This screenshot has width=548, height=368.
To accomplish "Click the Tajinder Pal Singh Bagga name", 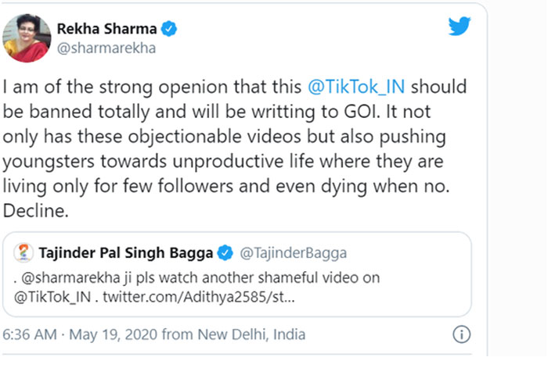I will [x=126, y=252].
